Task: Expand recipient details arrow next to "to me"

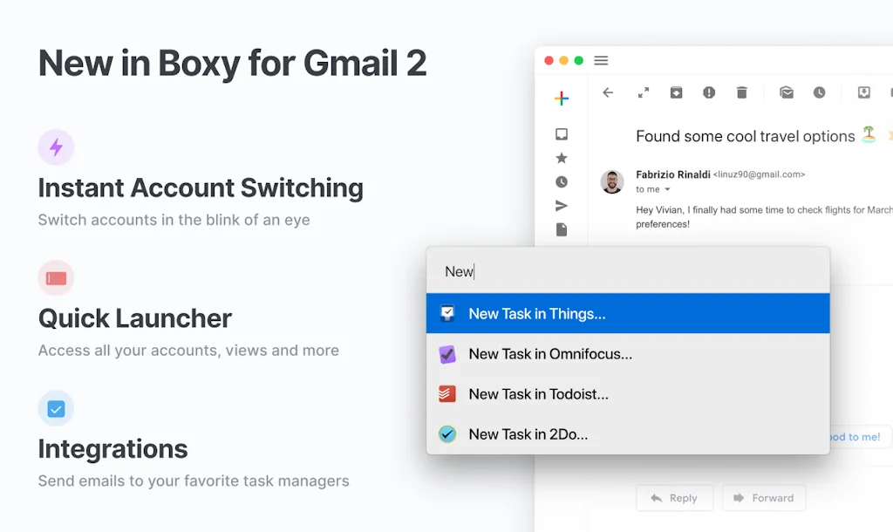Action: (x=667, y=189)
